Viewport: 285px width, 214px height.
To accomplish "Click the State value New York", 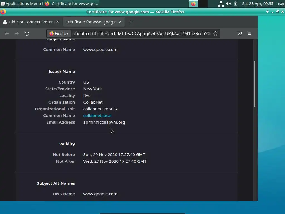I will point(92,89).
